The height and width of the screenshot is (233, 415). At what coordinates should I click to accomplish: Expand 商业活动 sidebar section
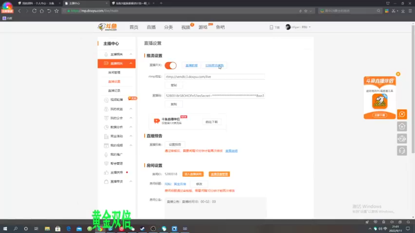(131, 136)
